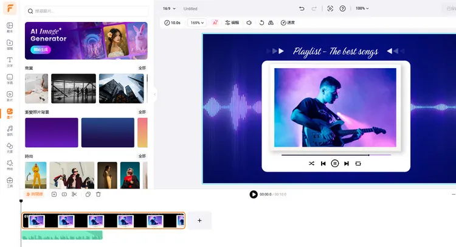Viewport: 456px width, 247px height.
Task: Toggle the orange timeline mode button
Action: point(34,194)
